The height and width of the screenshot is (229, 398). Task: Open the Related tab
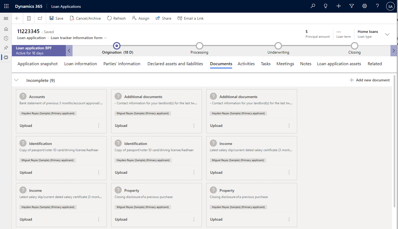click(x=375, y=64)
